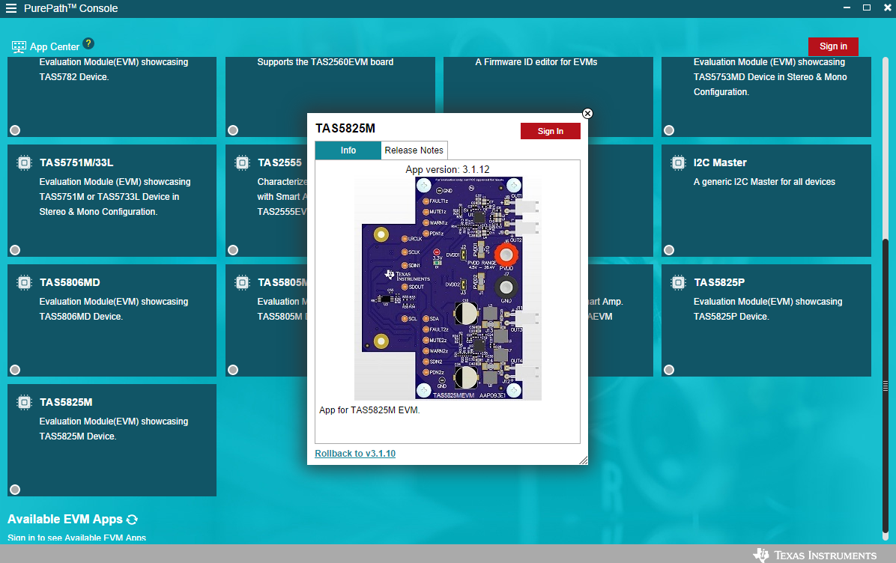Select the radio circle on TAS5753MD card

click(669, 130)
